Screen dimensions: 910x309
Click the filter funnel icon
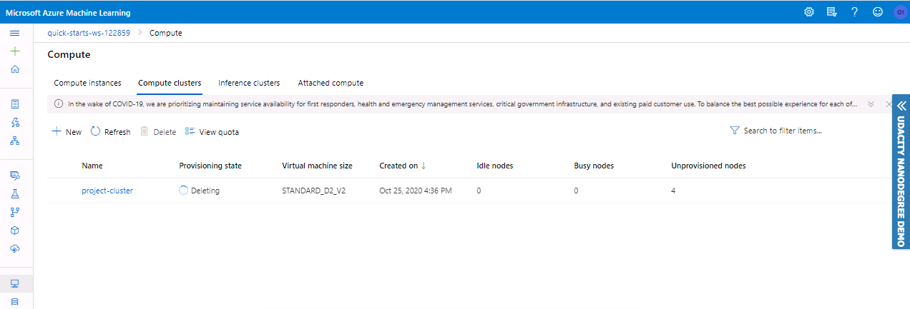(x=735, y=131)
